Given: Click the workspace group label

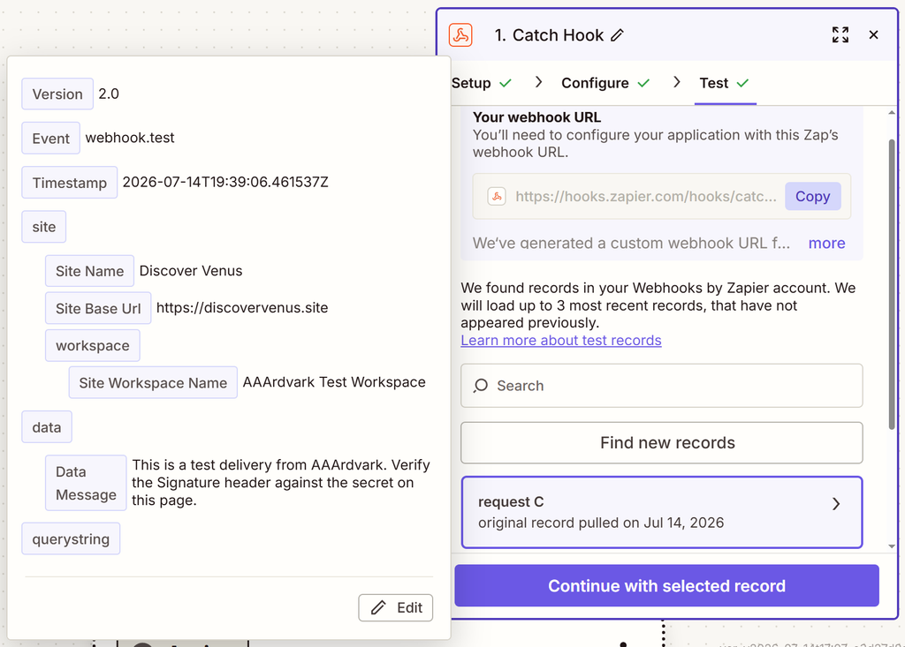Looking at the screenshot, I should point(92,346).
